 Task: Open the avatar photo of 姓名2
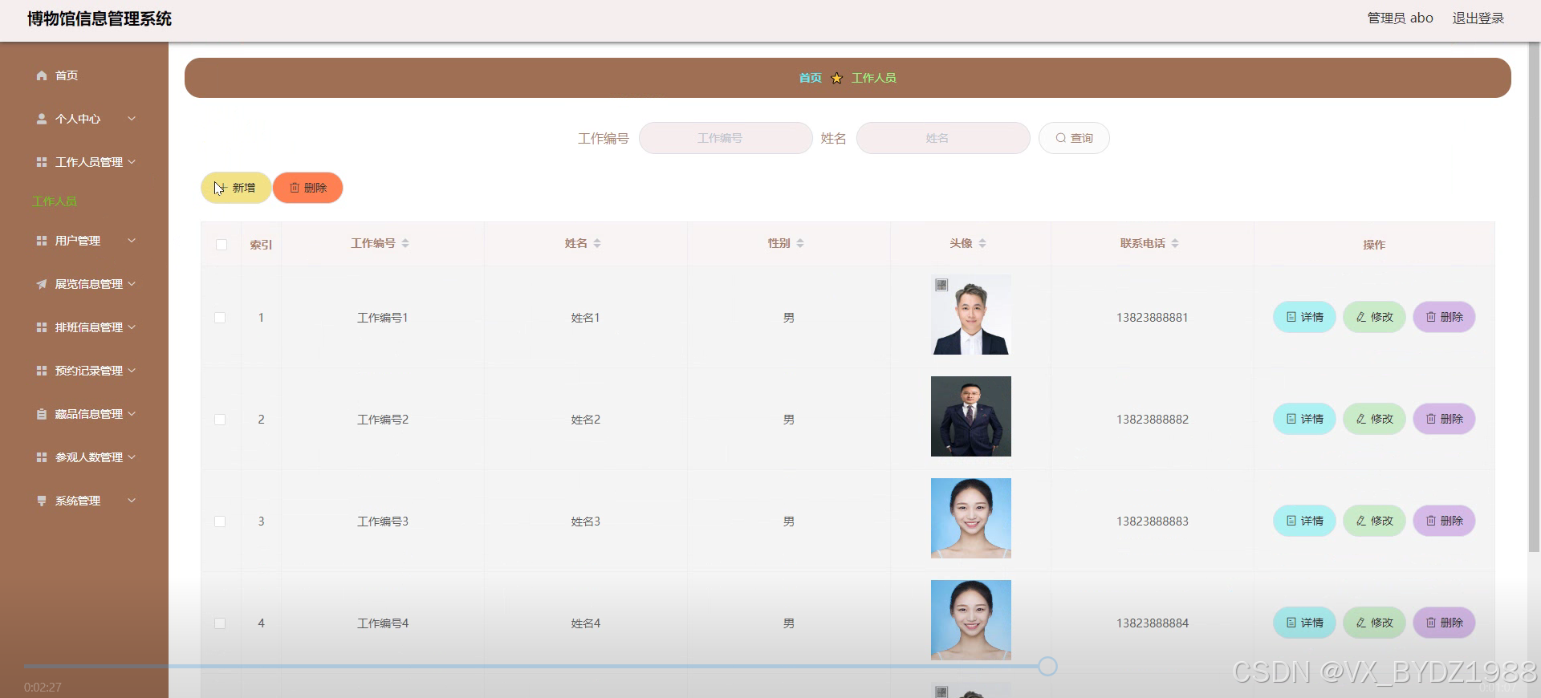pyautogui.click(x=970, y=416)
